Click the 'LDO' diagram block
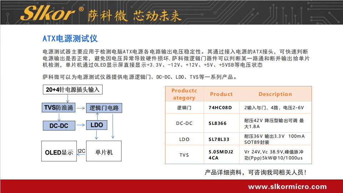 (97, 125)
